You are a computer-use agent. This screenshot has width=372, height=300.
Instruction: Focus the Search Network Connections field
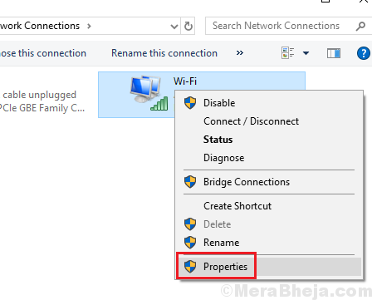(x=281, y=26)
